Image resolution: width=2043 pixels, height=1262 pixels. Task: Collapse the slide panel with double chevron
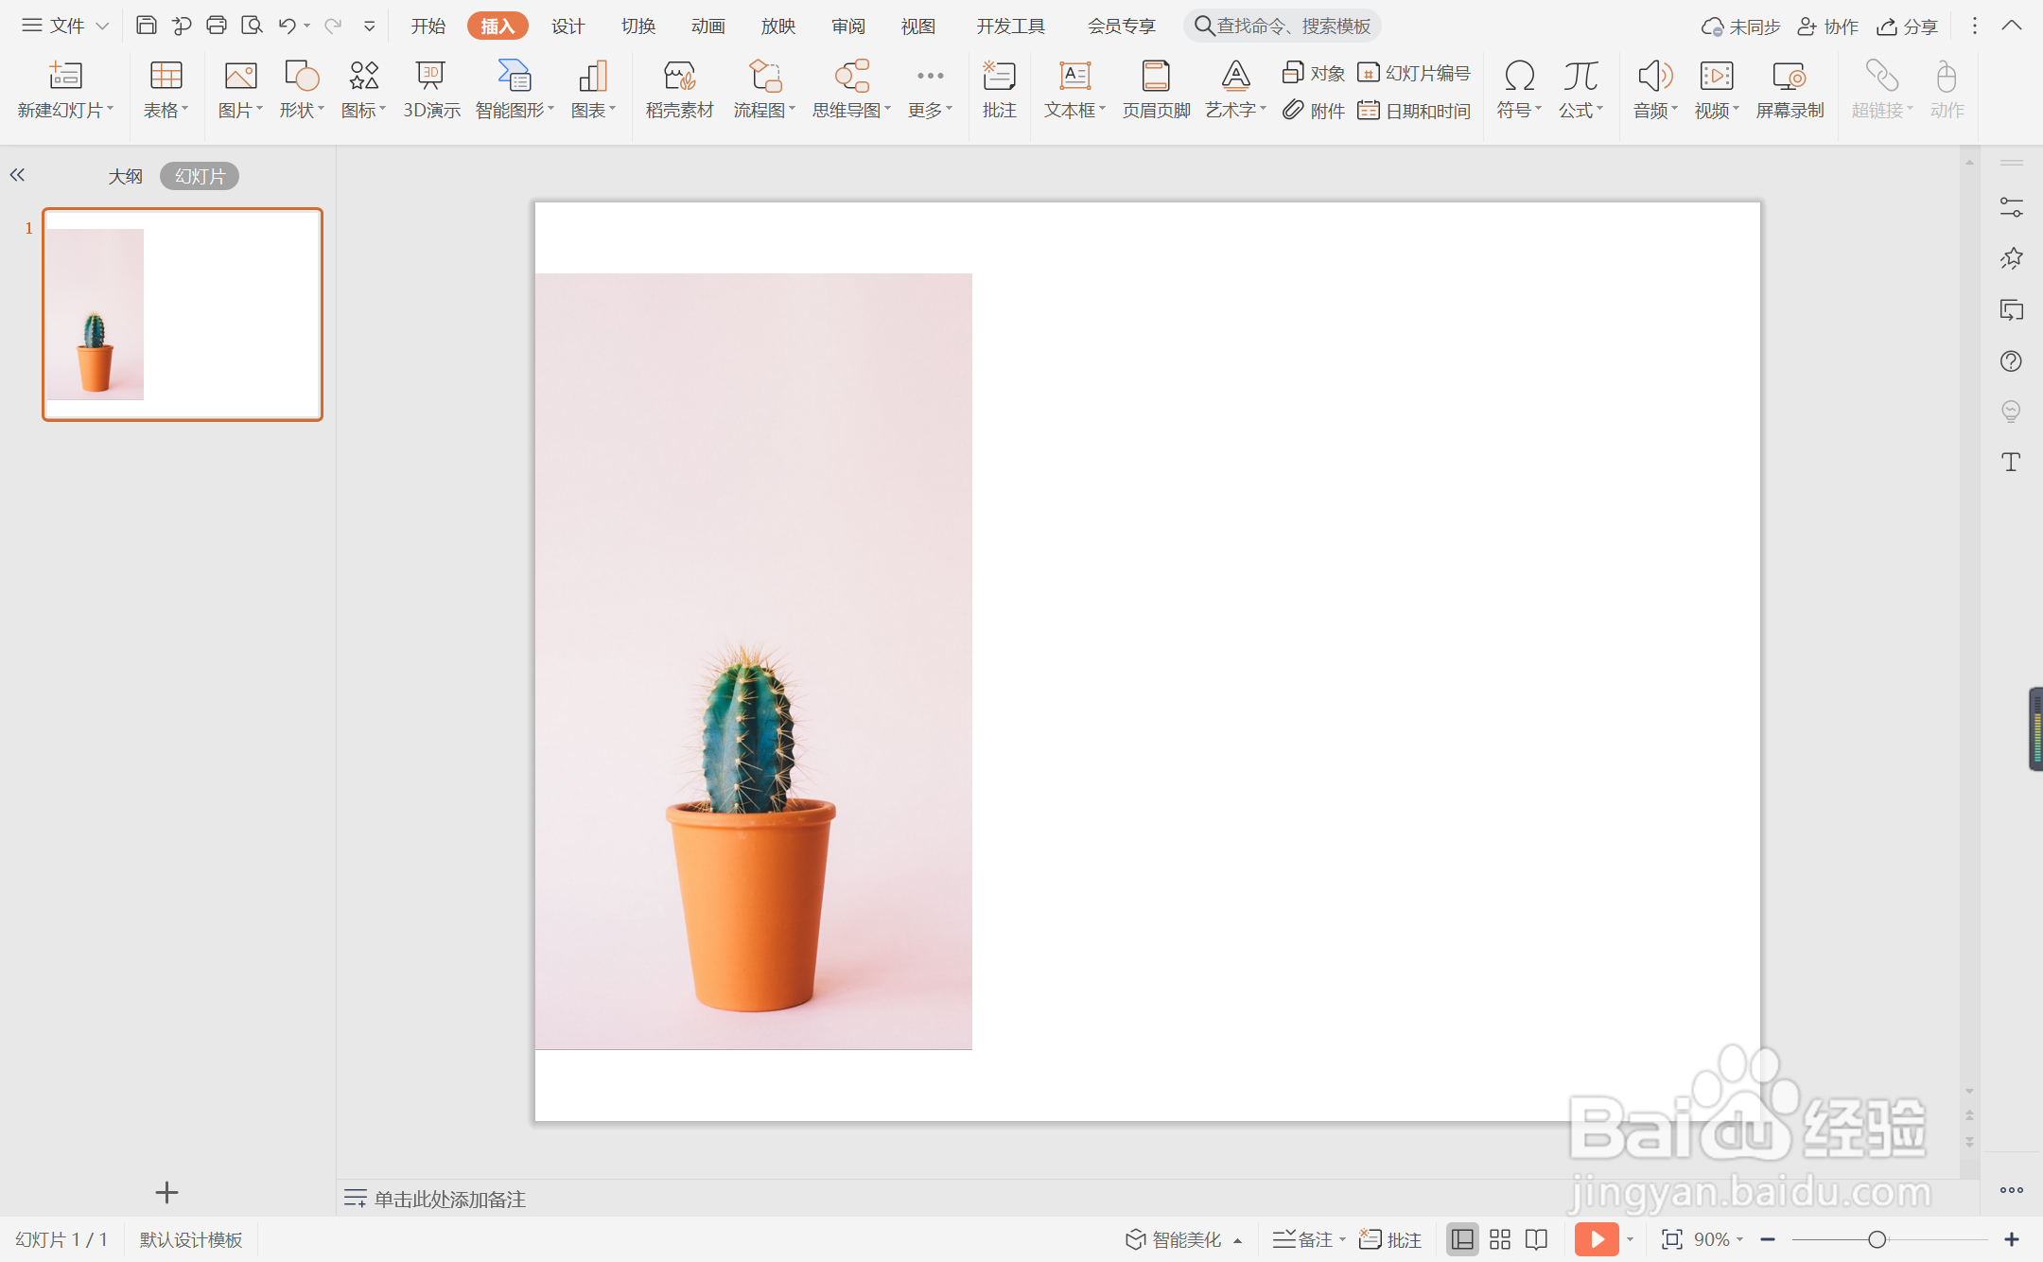pyautogui.click(x=17, y=175)
